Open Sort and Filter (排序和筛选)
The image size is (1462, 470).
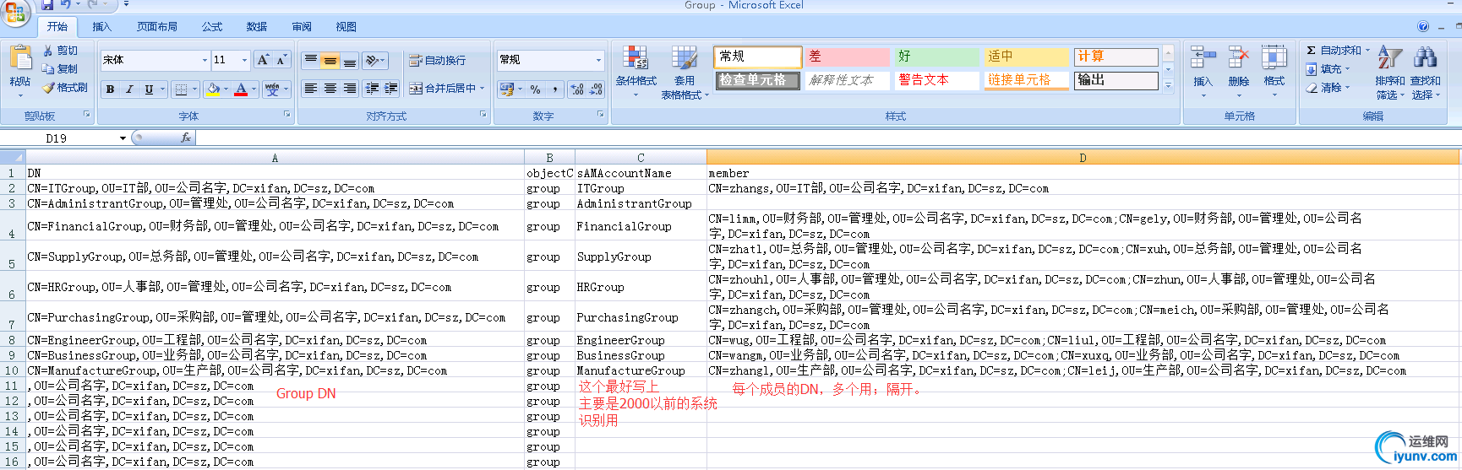click(1389, 73)
